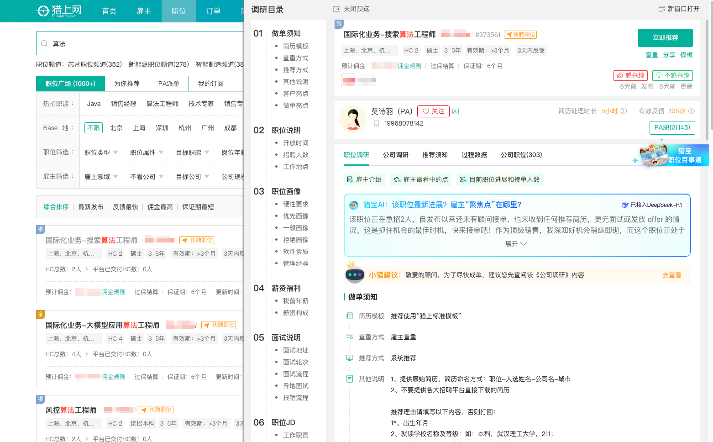The image size is (713, 442).
Task: Jump to 薪资福利 in the 调研目录
Action: [286, 288]
